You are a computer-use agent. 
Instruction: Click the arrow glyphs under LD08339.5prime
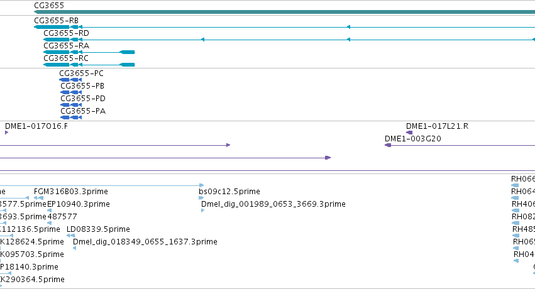(70, 236)
